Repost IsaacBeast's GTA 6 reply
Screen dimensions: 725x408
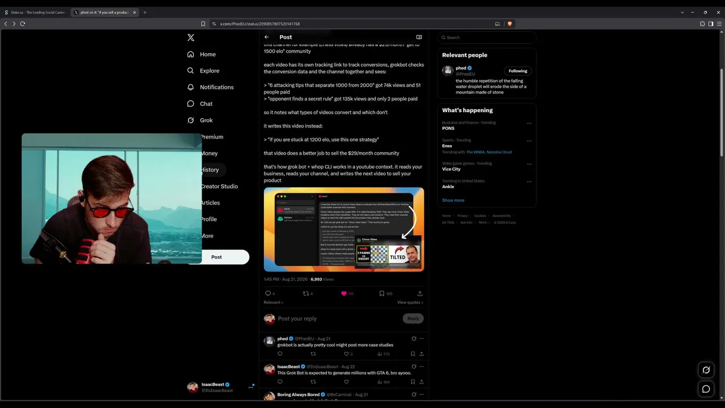tap(313, 382)
